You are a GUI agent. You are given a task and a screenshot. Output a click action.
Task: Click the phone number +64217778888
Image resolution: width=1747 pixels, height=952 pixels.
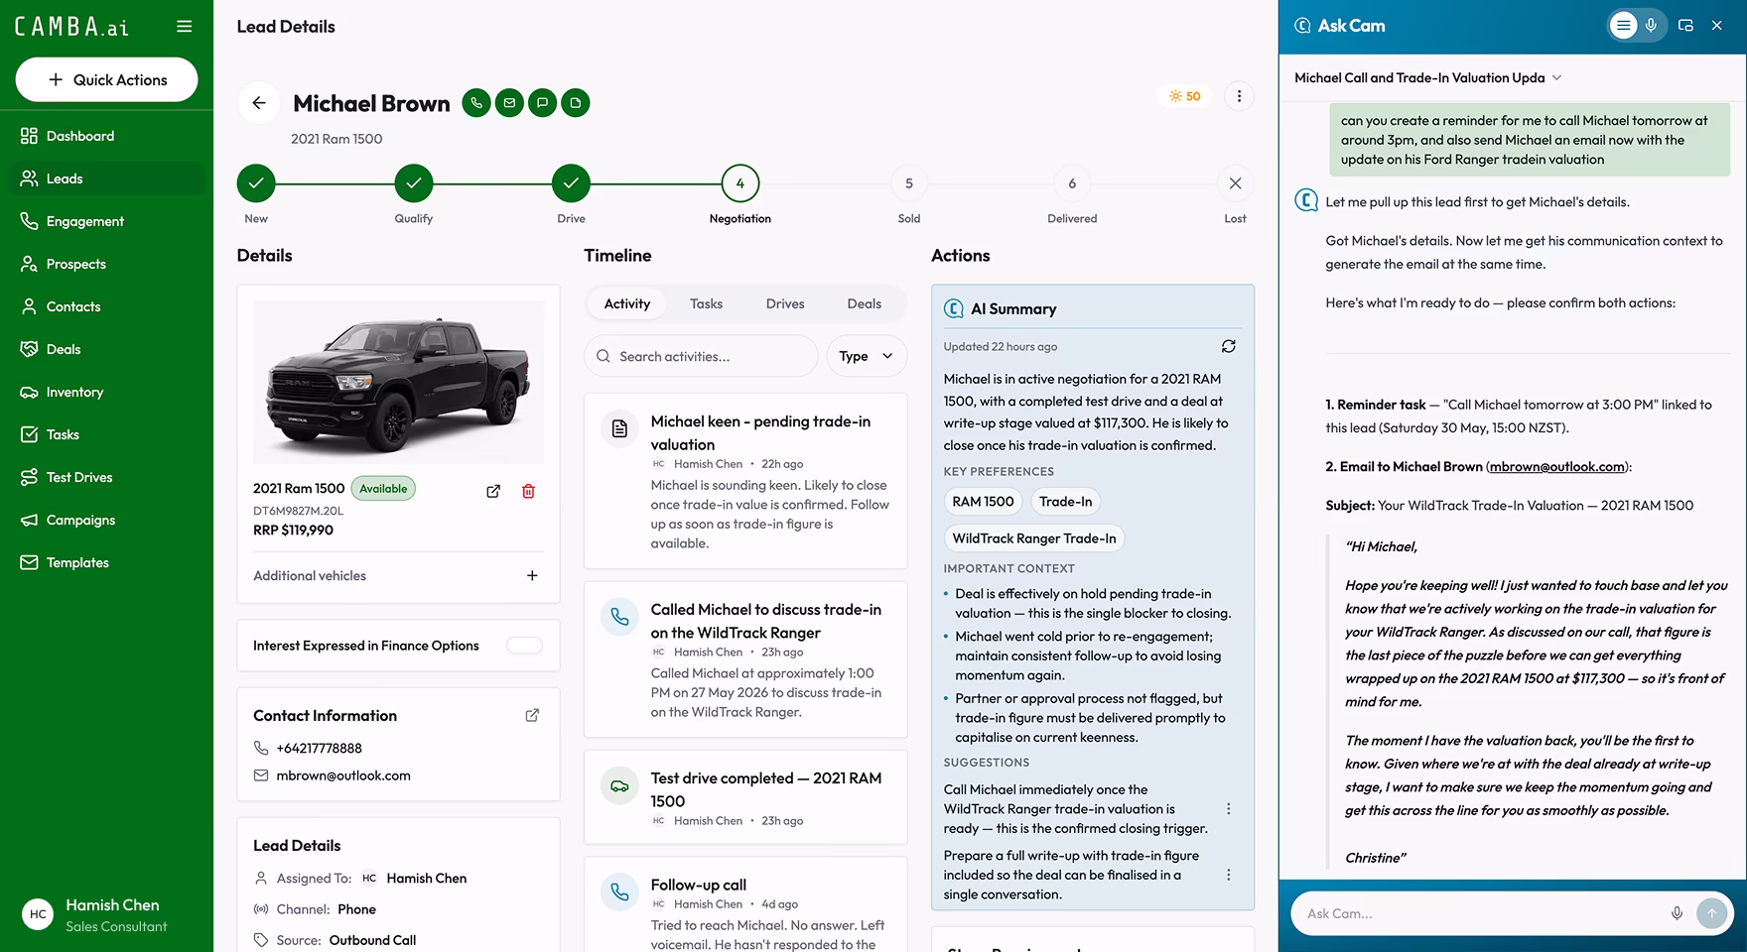pyautogui.click(x=319, y=748)
